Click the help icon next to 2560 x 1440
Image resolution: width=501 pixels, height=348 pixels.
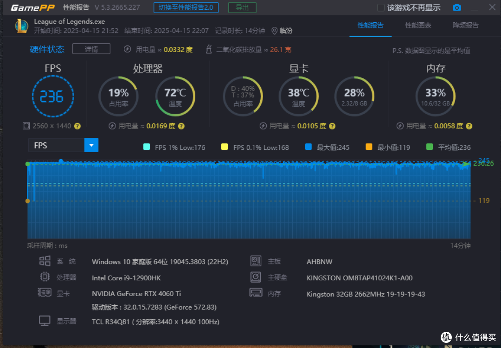tap(77, 126)
